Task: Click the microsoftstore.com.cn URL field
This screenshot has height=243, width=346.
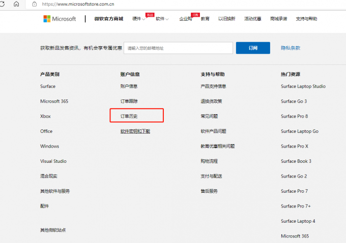Action: (185, 4)
